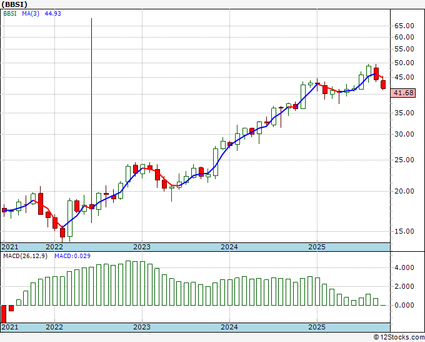425x342 pixels.
Task: Click the green BBSI legend label
Action: point(10,13)
